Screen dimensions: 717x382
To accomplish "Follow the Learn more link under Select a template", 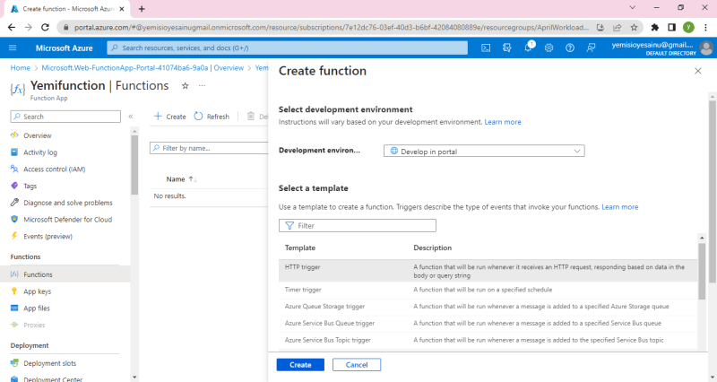I will pyautogui.click(x=619, y=207).
